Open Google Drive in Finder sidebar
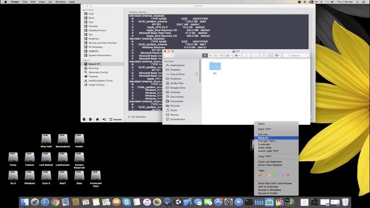The width and height of the screenshot is (370, 208). [177, 88]
